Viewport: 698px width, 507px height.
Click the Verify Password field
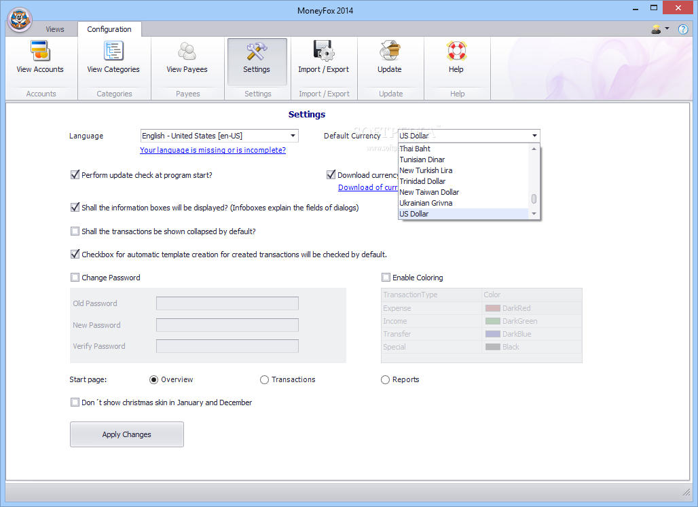[227, 346]
